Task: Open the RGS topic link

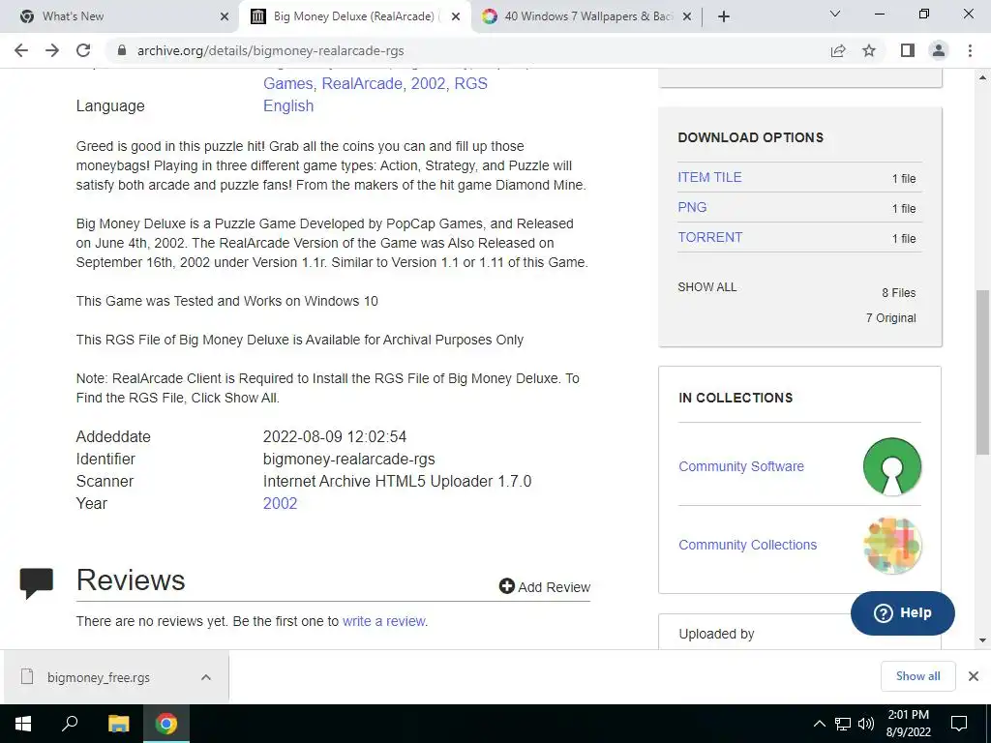Action: [x=471, y=83]
